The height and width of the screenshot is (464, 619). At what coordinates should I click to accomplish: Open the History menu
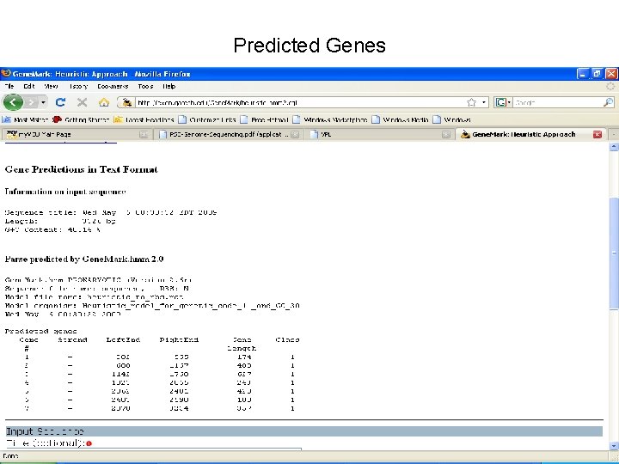click(x=78, y=87)
